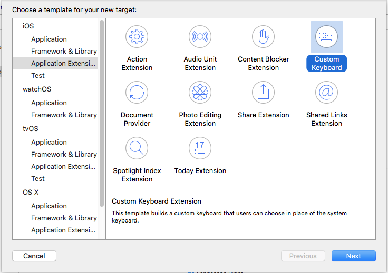Choose the Document Provider template icon
Viewport: 388px width, 273px height.
(x=137, y=93)
